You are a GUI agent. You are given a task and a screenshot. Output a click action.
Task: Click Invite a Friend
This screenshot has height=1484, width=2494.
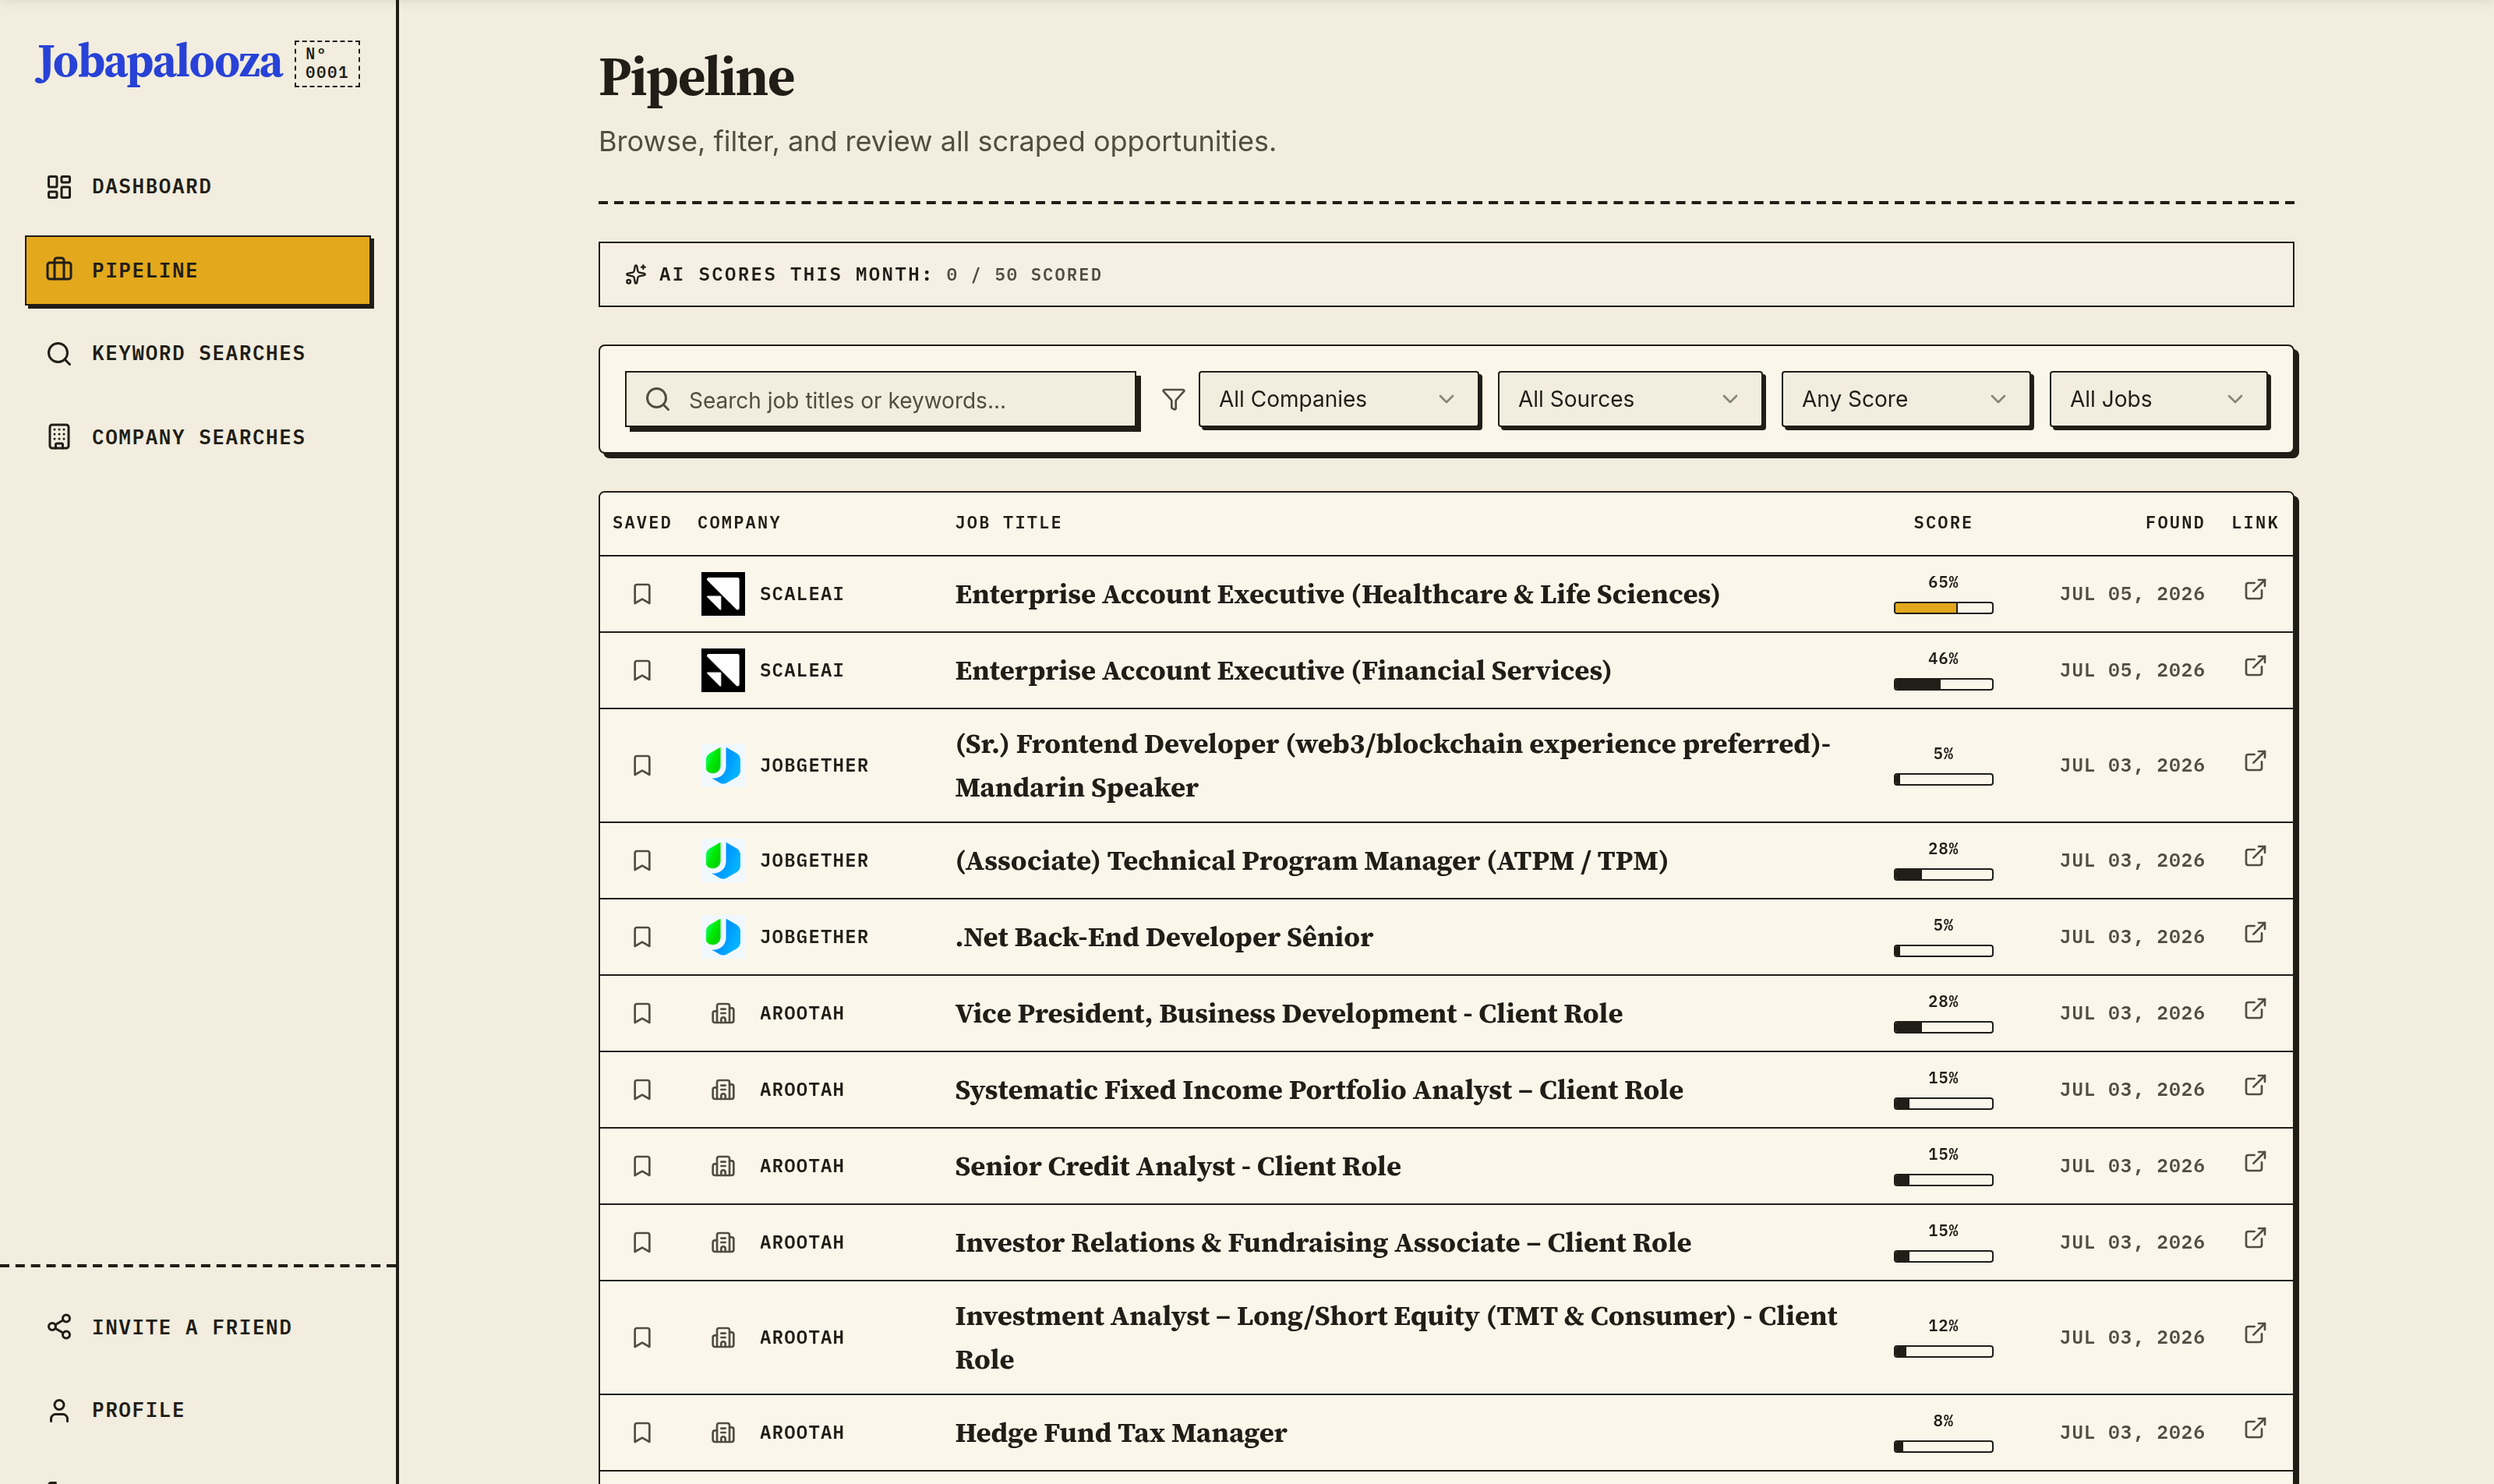[198, 1327]
